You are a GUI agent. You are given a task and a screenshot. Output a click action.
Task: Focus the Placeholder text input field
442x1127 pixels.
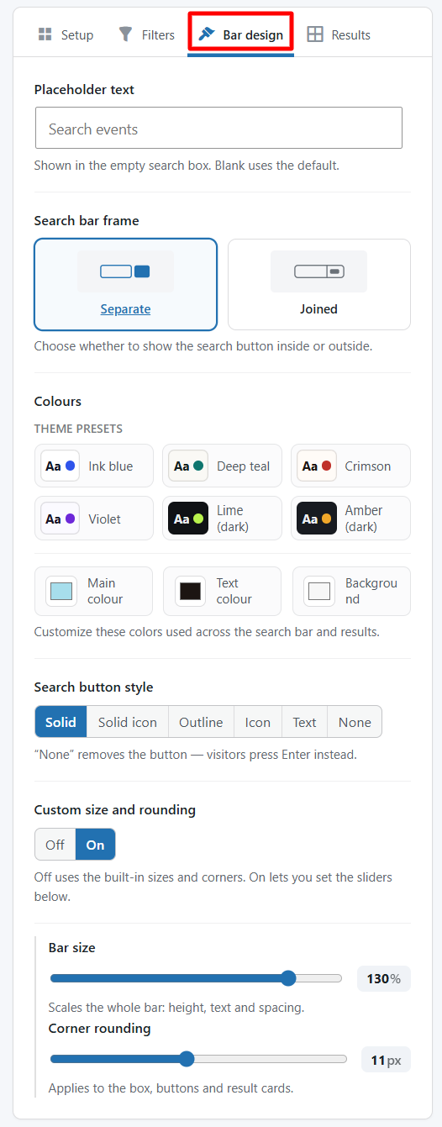tap(218, 129)
